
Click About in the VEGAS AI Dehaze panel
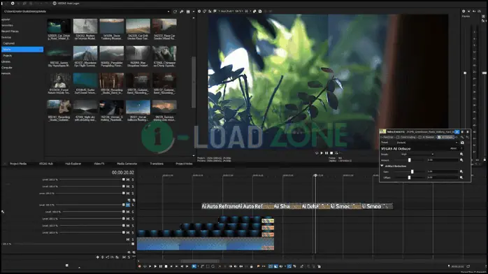tap(454, 148)
